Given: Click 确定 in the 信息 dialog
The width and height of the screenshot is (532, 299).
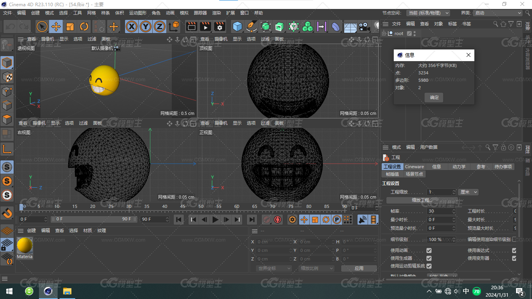Looking at the screenshot, I should coord(434,97).
